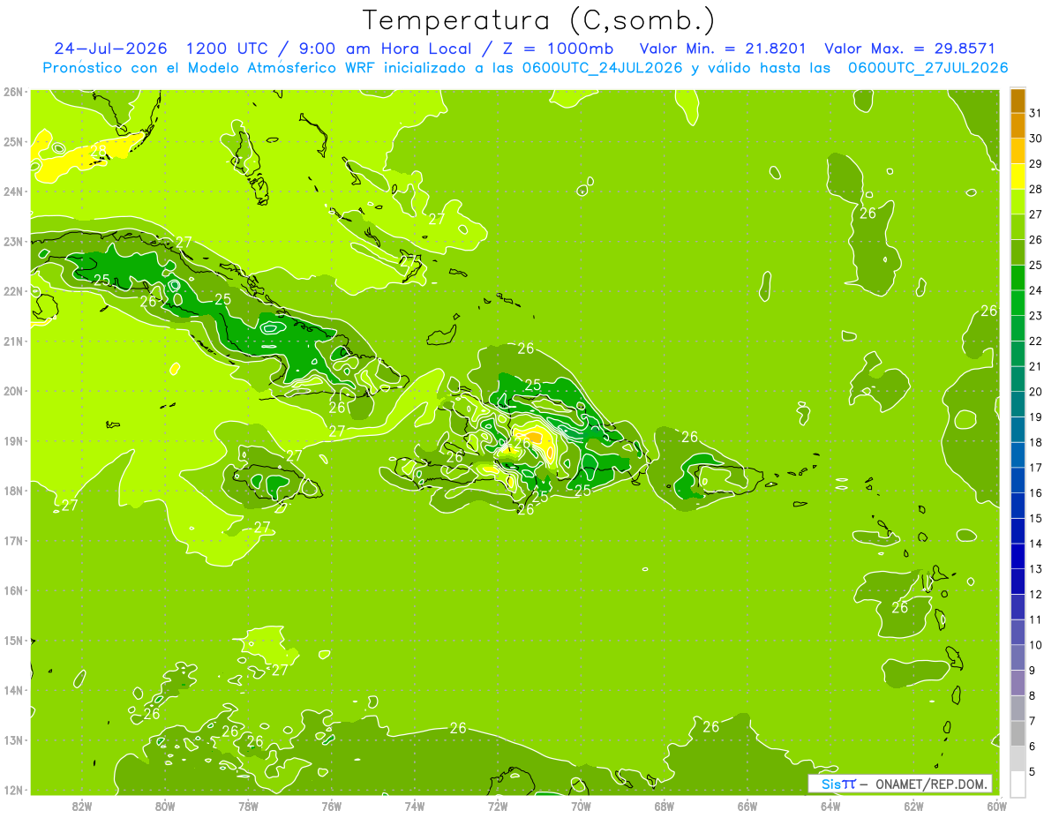
Task: Click the 24N latitude axis label
Action: point(13,191)
